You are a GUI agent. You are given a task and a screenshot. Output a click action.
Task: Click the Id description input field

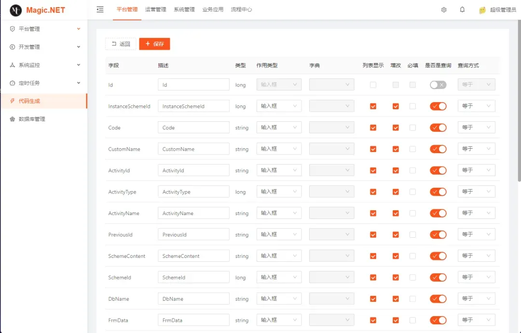(x=193, y=85)
